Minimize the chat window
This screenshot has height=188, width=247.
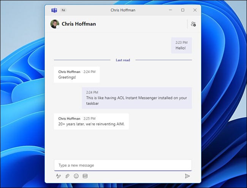coord(171,10)
